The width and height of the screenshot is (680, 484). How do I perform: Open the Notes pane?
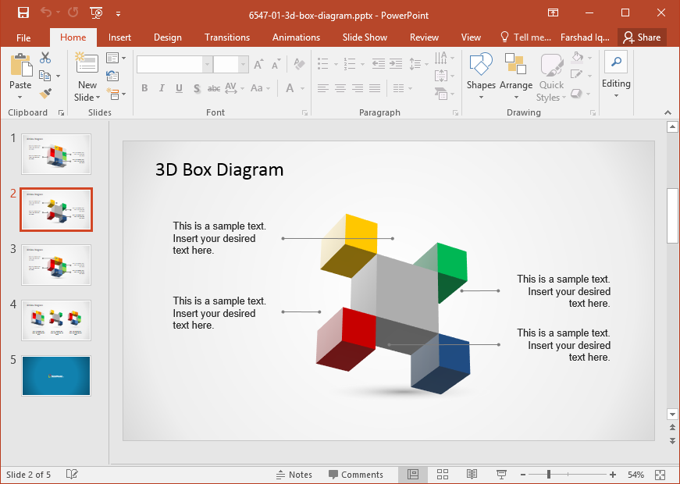pos(295,474)
